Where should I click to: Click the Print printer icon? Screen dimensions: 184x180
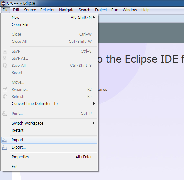click(5, 114)
